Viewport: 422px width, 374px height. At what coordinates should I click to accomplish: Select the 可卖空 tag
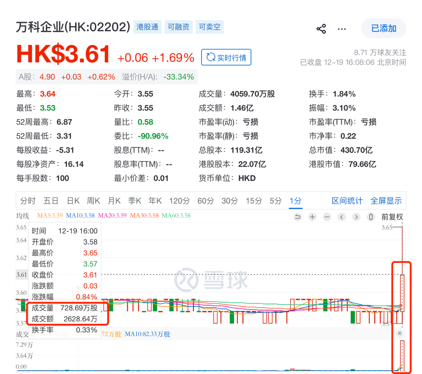[210, 27]
